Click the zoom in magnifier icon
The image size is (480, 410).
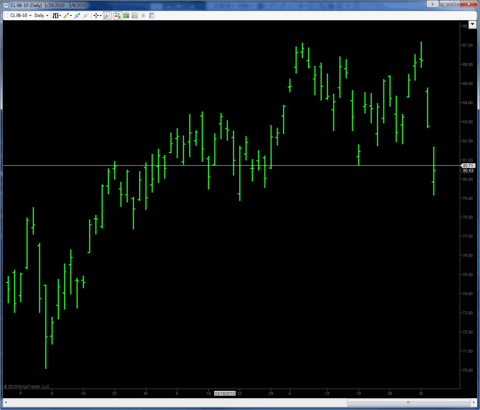[77, 15]
